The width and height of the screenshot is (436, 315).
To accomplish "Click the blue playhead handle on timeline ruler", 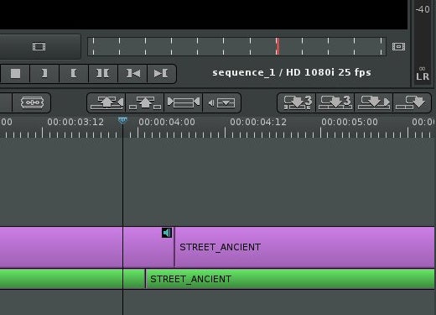I will [122, 120].
